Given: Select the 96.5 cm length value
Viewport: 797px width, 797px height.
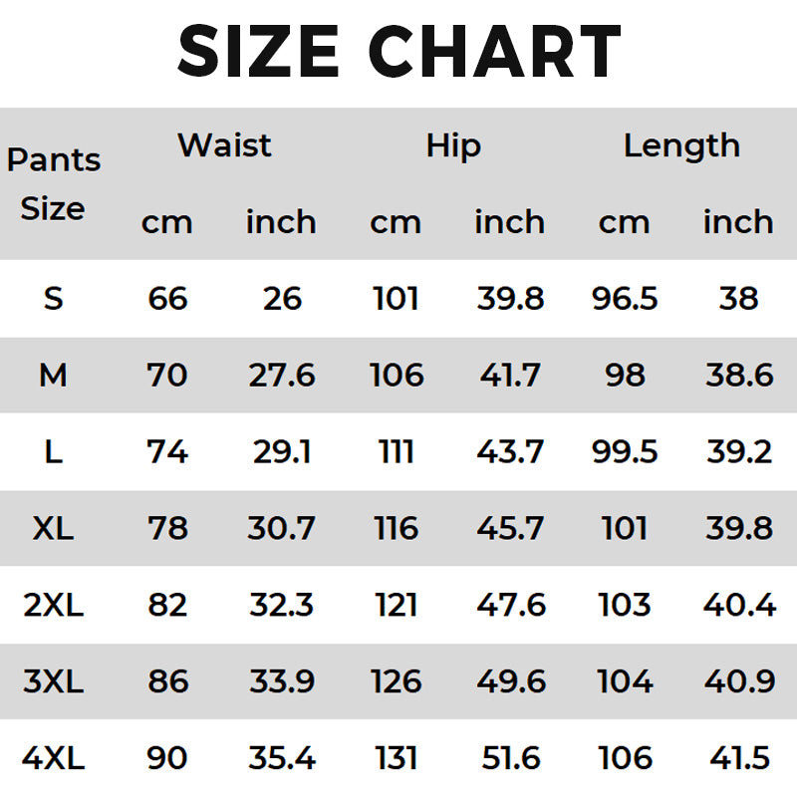Looking at the screenshot, I should [x=625, y=298].
